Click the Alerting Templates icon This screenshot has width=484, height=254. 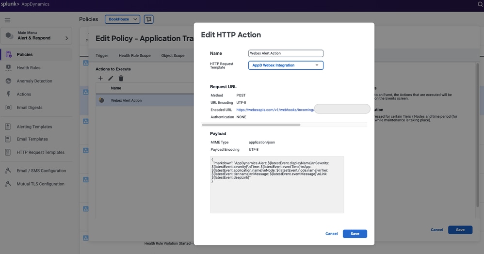(x=8, y=127)
